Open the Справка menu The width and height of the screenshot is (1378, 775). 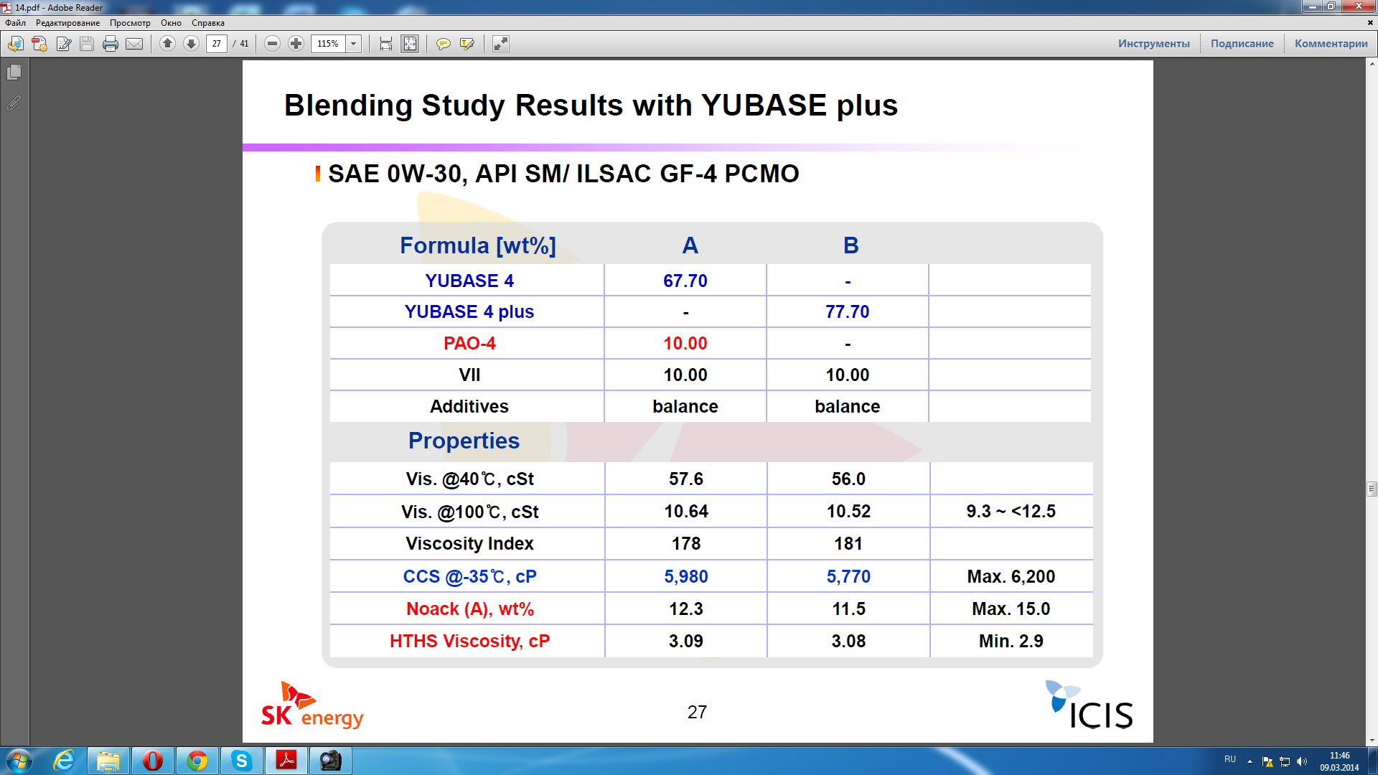[208, 23]
